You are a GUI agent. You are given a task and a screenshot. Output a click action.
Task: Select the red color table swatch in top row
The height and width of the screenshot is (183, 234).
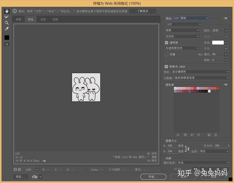tap(195, 88)
